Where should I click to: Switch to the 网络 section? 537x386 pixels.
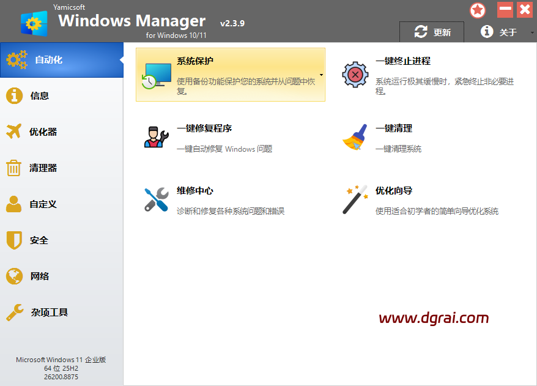(x=62, y=276)
